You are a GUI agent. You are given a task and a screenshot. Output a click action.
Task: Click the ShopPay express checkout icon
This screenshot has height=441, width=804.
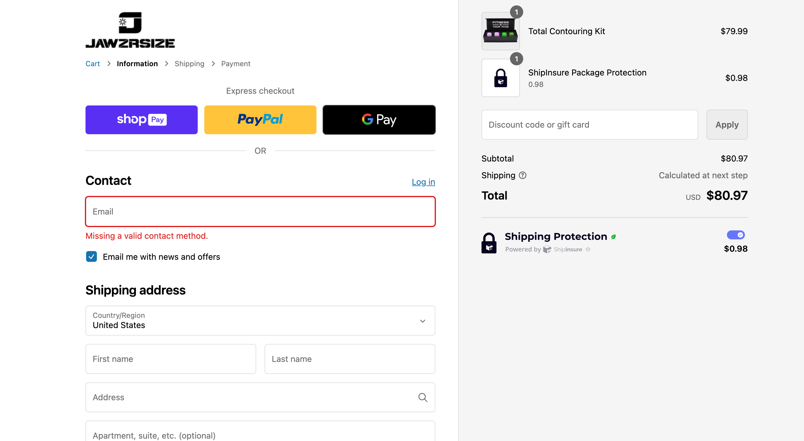[x=141, y=120]
